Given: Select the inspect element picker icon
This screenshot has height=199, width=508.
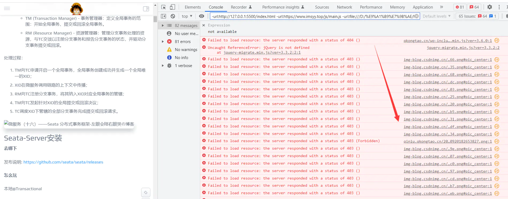Looking at the screenshot, I should [x=163, y=7].
